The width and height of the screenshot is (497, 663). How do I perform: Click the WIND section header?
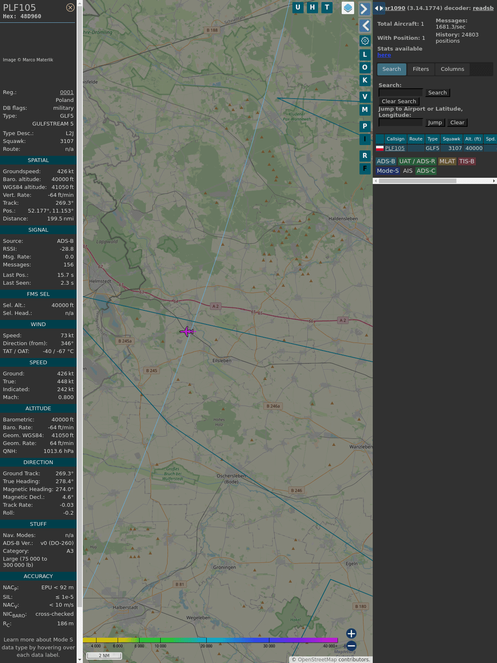point(38,324)
